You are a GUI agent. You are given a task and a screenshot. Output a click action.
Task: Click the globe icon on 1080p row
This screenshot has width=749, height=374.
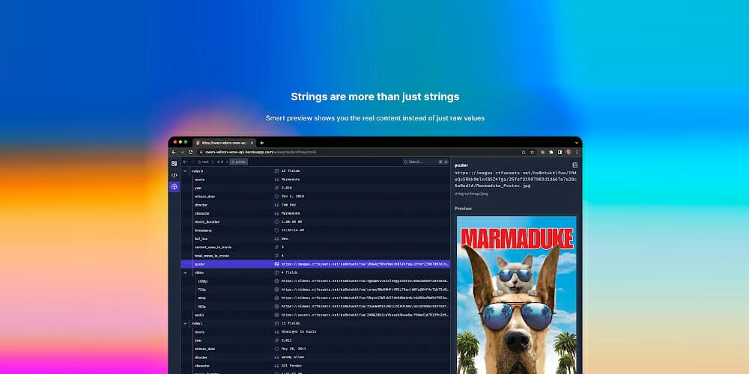point(276,281)
